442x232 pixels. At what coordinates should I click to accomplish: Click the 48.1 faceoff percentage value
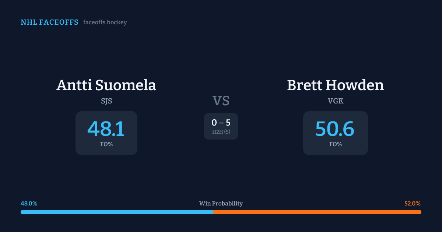click(106, 129)
